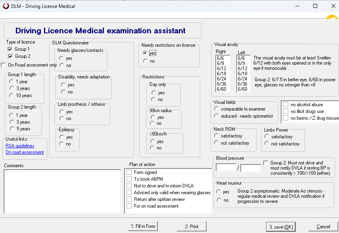Select 10 years for Group 1 length
Screen dimensions: 339x233
[12, 95]
